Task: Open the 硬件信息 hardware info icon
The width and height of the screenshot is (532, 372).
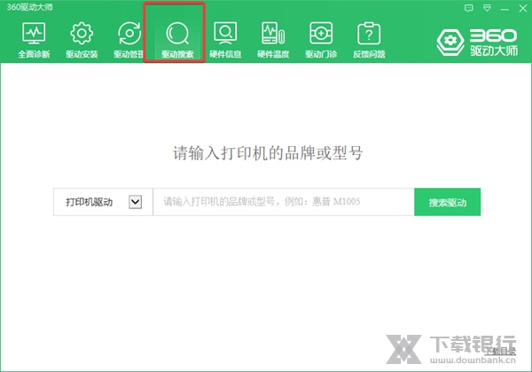Action: coord(226,40)
